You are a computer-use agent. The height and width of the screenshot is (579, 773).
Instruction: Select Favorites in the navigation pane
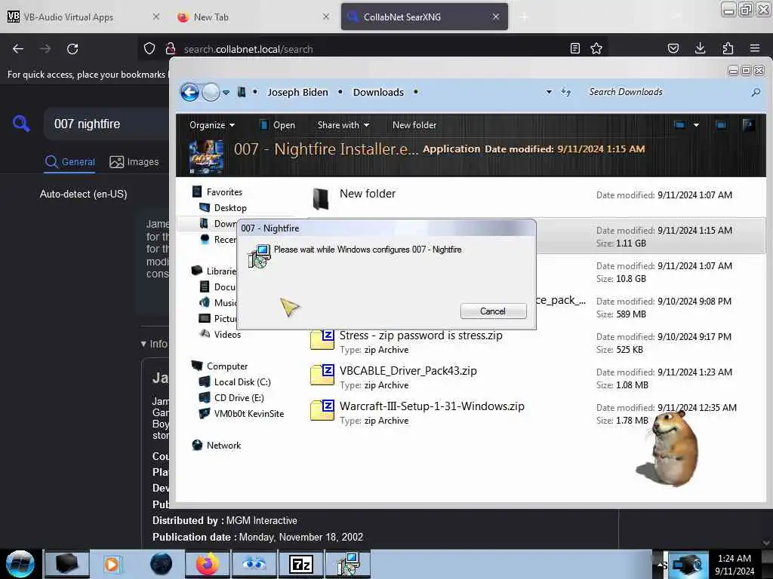pyautogui.click(x=224, y=192)
